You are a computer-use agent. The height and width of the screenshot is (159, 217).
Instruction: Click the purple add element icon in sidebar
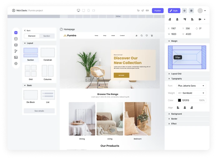[16, 32]
